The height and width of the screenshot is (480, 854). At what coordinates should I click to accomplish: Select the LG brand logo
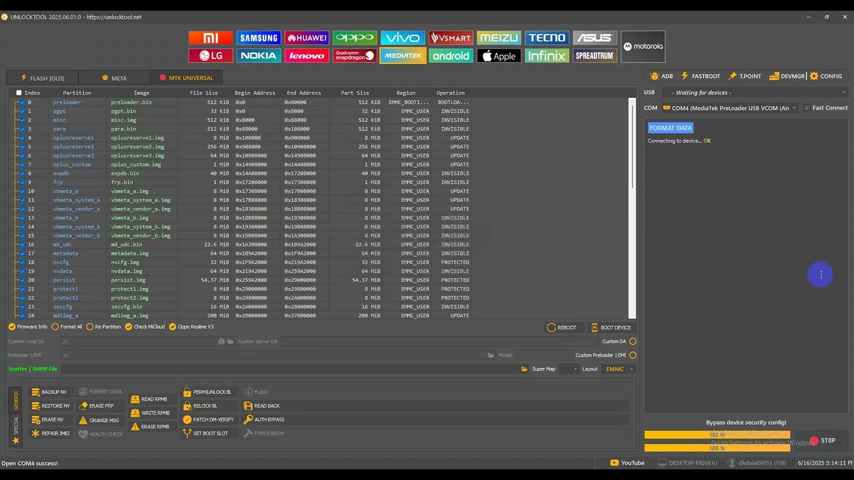click(211, 56)
